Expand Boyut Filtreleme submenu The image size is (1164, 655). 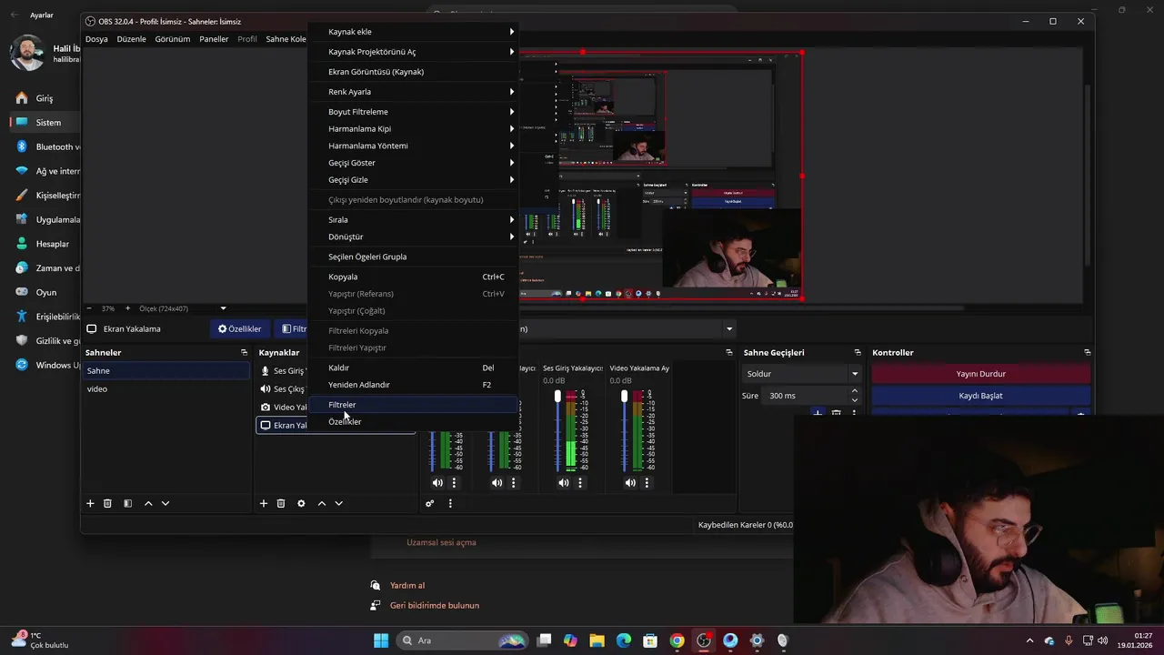pos(413,112)
